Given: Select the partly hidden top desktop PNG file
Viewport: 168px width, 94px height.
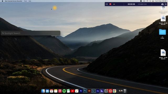Looking at the screenshot, I should [163, 8].
